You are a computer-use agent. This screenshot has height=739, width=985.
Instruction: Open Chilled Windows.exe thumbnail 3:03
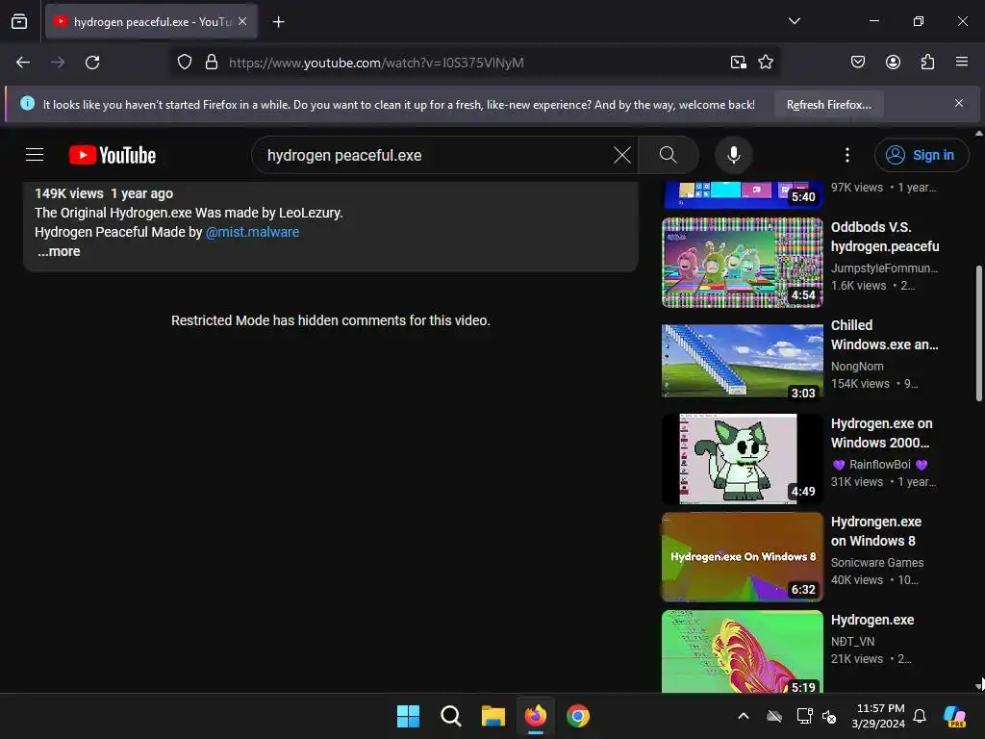pos(742,361)
